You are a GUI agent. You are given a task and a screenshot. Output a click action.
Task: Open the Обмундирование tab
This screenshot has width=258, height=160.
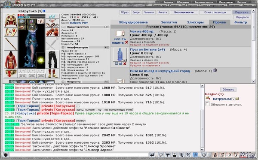click(x=133, y=22)
